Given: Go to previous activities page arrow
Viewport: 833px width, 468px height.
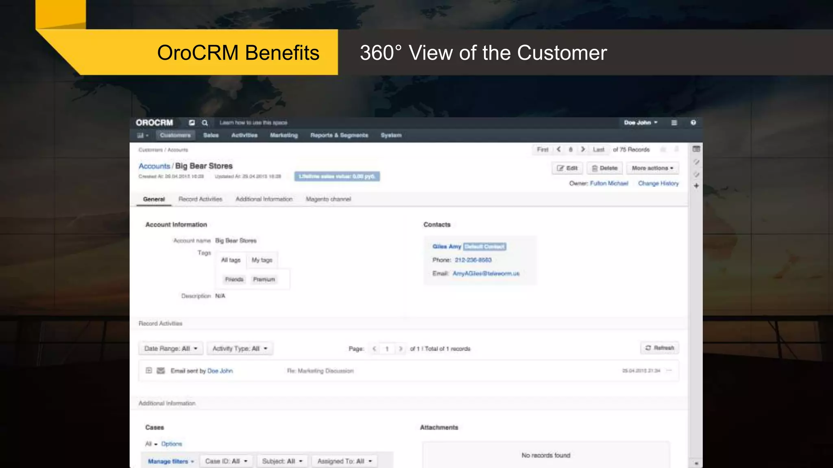Looking at the screenshot, I should [374, 349].
